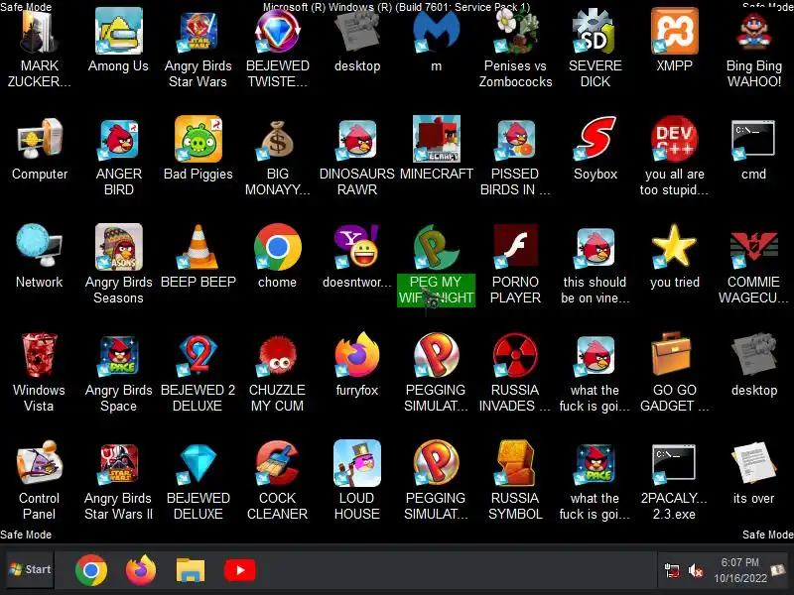Click the 'you tried' gold star icon

point(675,247)
